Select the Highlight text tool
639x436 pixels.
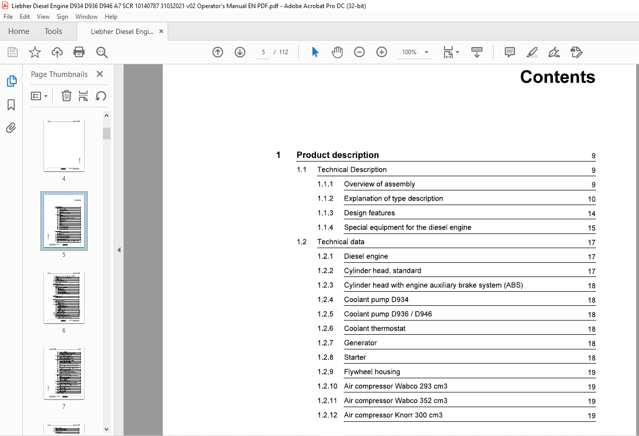tap(532, 52)
